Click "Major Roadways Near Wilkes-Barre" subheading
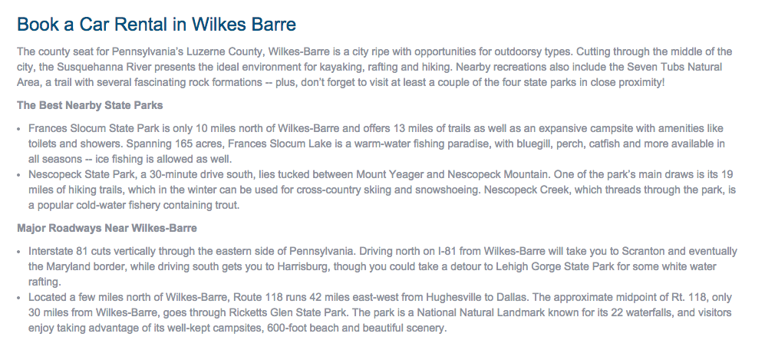The height and width of the screenshot is (350, 765). pos(107,228)
